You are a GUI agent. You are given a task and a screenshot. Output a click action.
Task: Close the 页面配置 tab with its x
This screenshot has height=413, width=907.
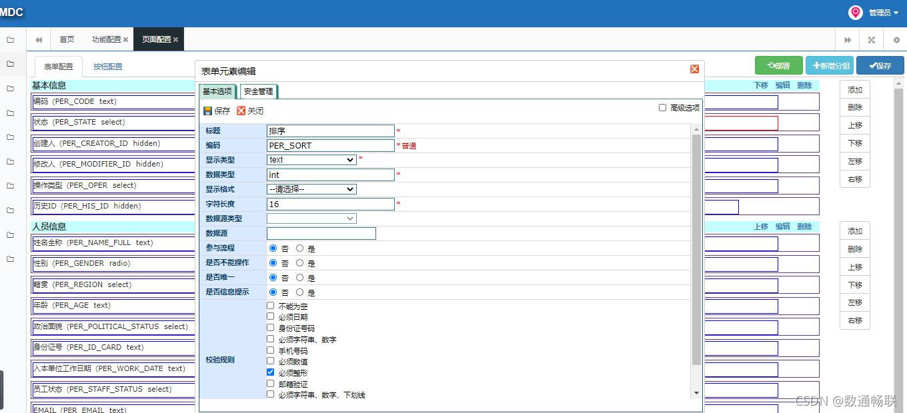[x=175, y=40]
